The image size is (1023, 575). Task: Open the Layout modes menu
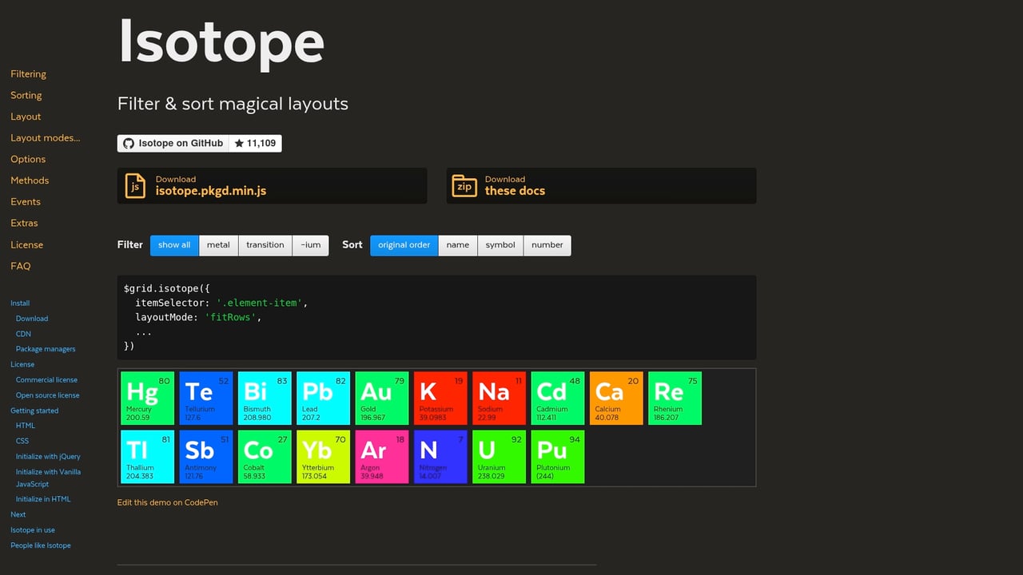45,137
